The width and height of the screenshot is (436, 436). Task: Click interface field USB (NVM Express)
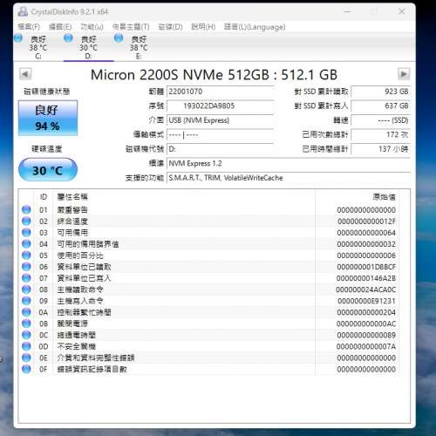[x=220, y=120]
